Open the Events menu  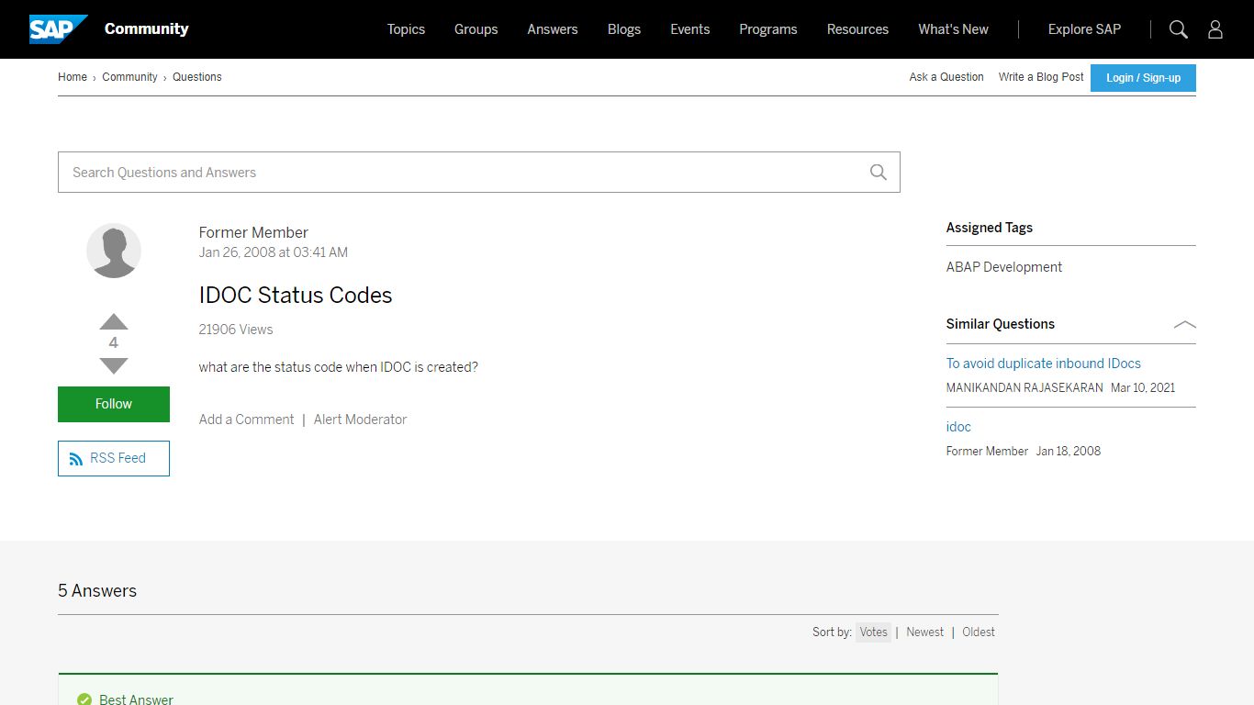690,29
